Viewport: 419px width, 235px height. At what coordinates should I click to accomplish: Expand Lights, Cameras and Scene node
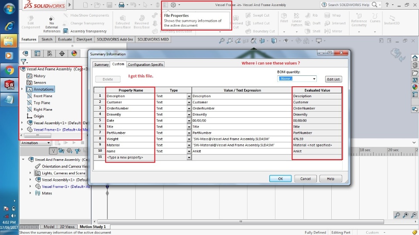point(30,173)
